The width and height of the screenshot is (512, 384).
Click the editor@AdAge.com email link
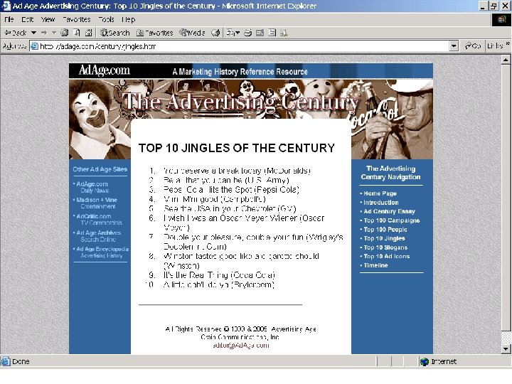pyautogui.click(x=241, y=345)
